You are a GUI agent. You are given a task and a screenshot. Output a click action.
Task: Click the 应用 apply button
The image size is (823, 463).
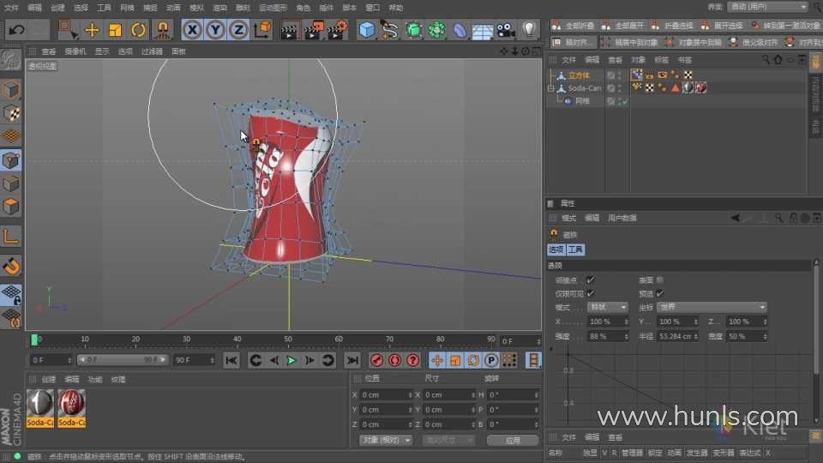(513, 441)
